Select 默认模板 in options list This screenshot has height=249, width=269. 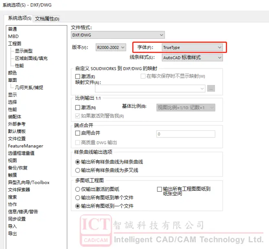(x=17, y=131)
